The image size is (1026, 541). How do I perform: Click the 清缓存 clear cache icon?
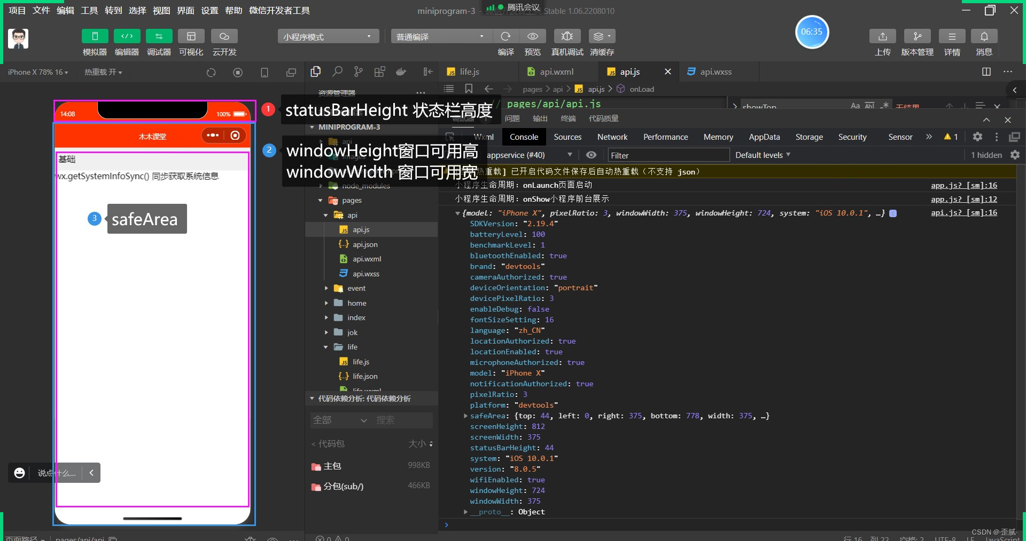point(602,36)
